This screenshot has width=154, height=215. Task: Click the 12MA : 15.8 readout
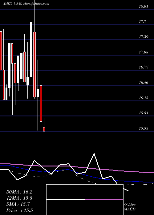coord(19,198)
